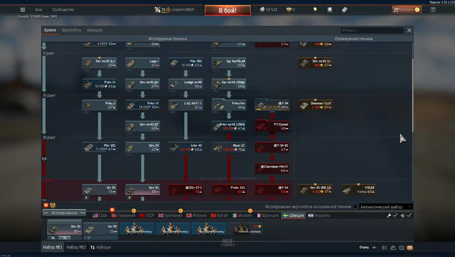Image resolution: width=455 pixels, height=257 pixels.
Task: Toggle helicopter research on ground vehicles checkbox
Action: [355, 207]
